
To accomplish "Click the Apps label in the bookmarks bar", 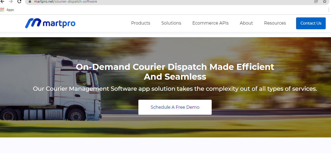I will click(x=10, y=10).
